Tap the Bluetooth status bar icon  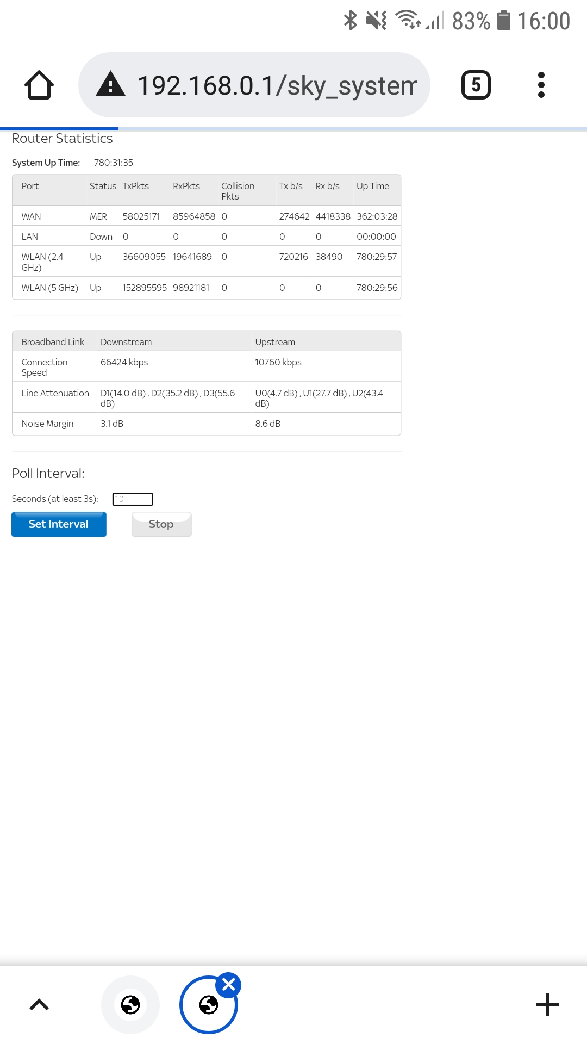click(351, 21)
